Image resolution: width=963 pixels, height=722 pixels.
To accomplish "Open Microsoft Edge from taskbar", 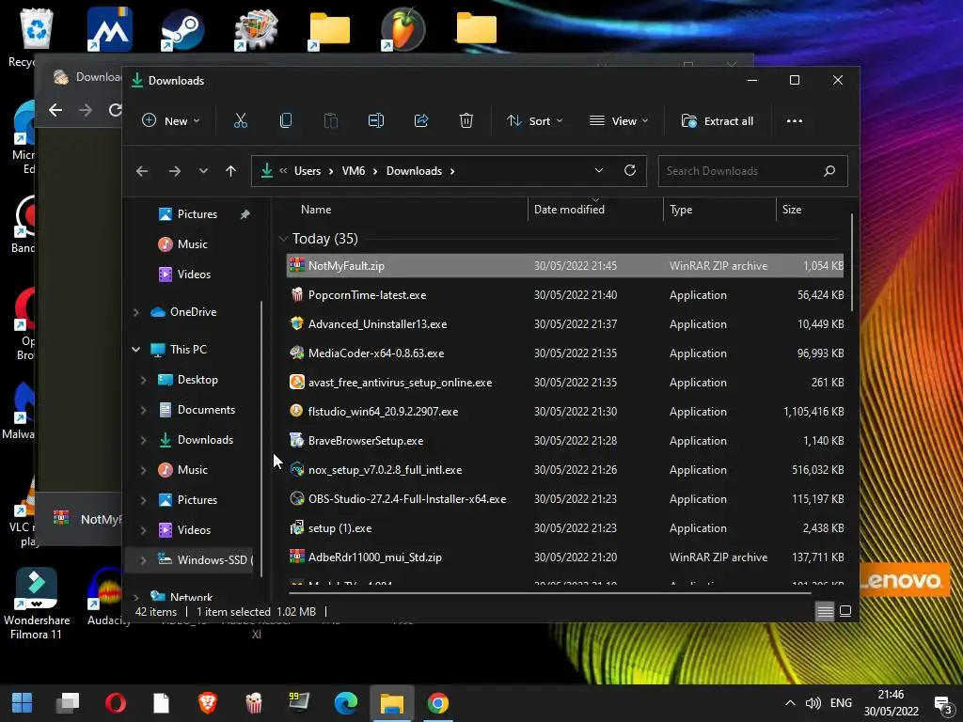I will click(346, 703).
